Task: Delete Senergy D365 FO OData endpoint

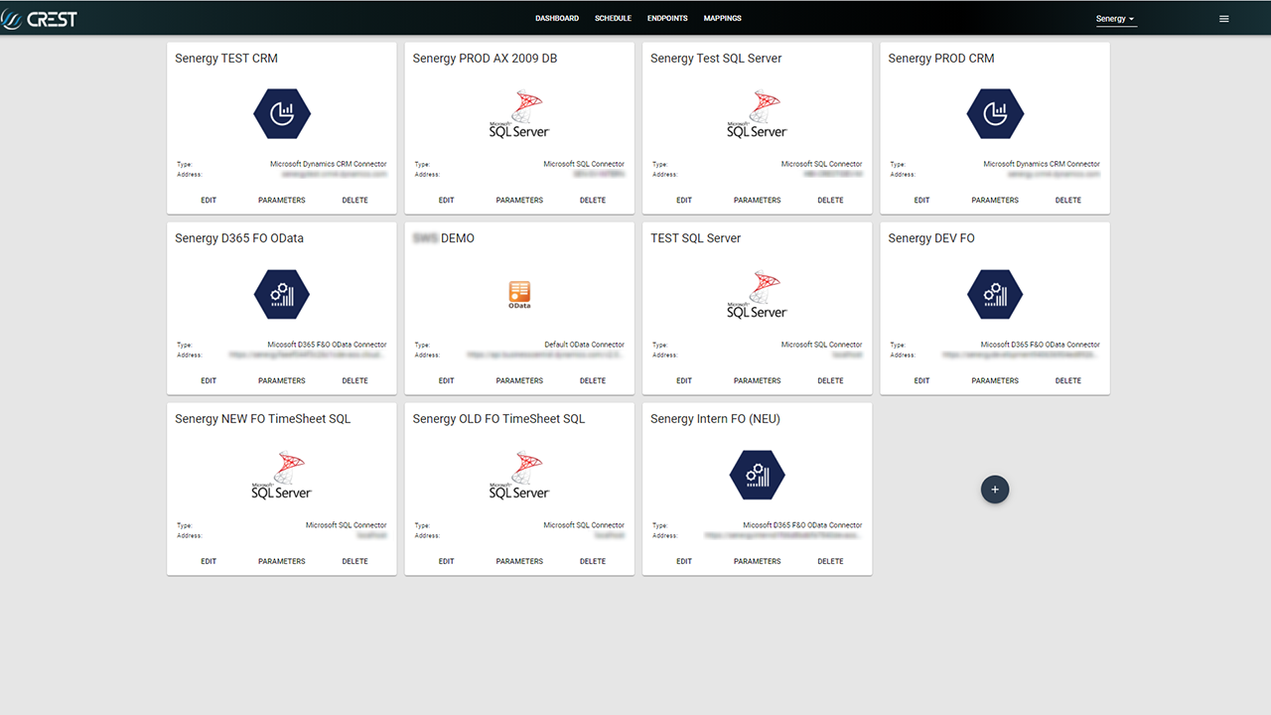Action: pos(354,380)
